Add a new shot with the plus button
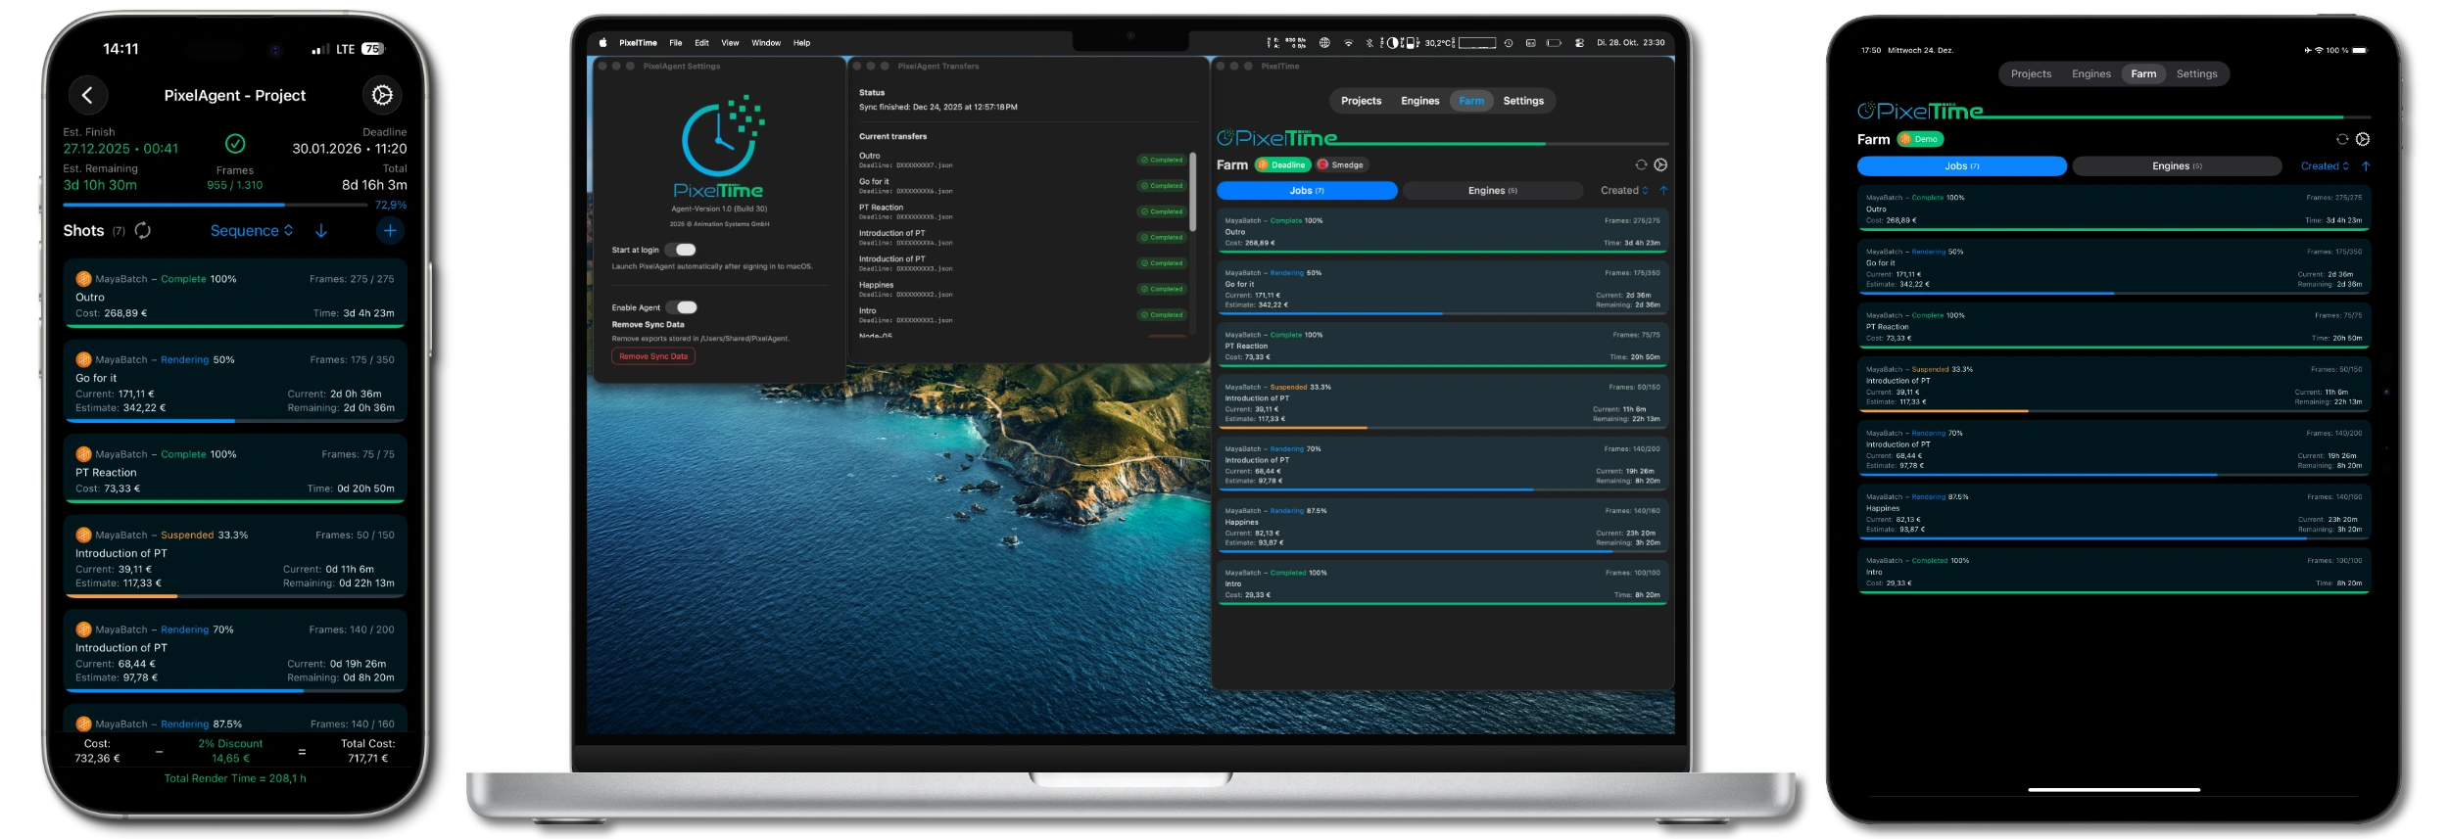 point(390,230)
